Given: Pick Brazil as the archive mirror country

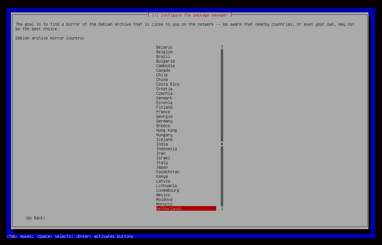Looking at the screenshot, I should pyautogui.click(x=163, y=56).
